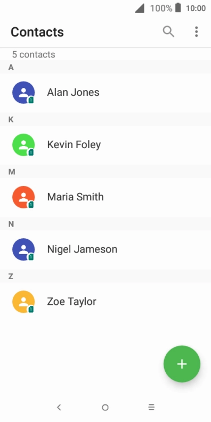Tap the green add contact button
This screenshot has height=422, width=211.
pyautogui.click(x=182, y=364)
